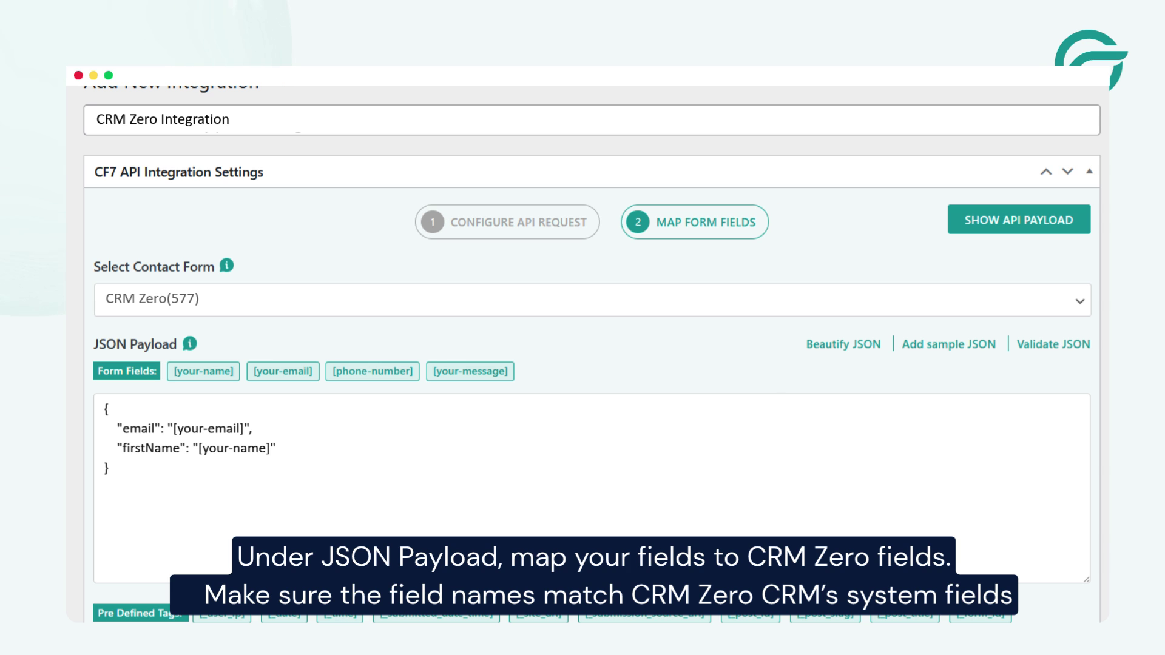This screenshot has width=1165, height=655.
Task: Click the Add sample JSON link
Action: [x=948, y=344]
